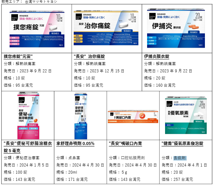Click 発売日 2024 年 4 月 30 日 under 拿舒理鼻噴劑
This screenshot has height=185, width=213.
tap(80, 165)
